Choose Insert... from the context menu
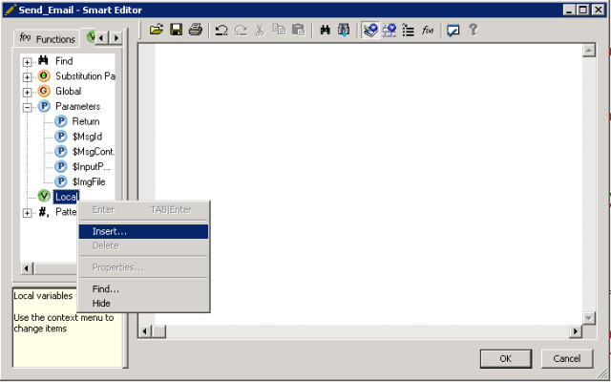 coord(109,231)
